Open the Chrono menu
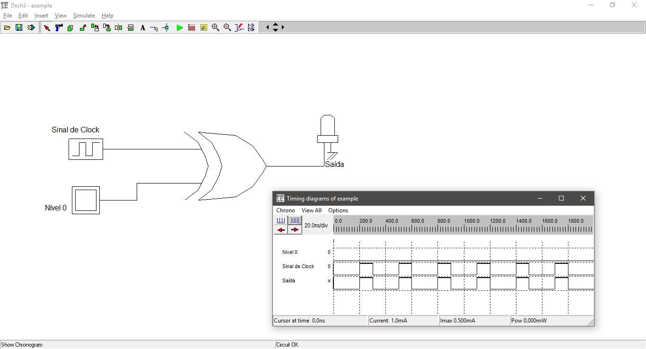This screenshot has width=646, height=349. (285, 210)
